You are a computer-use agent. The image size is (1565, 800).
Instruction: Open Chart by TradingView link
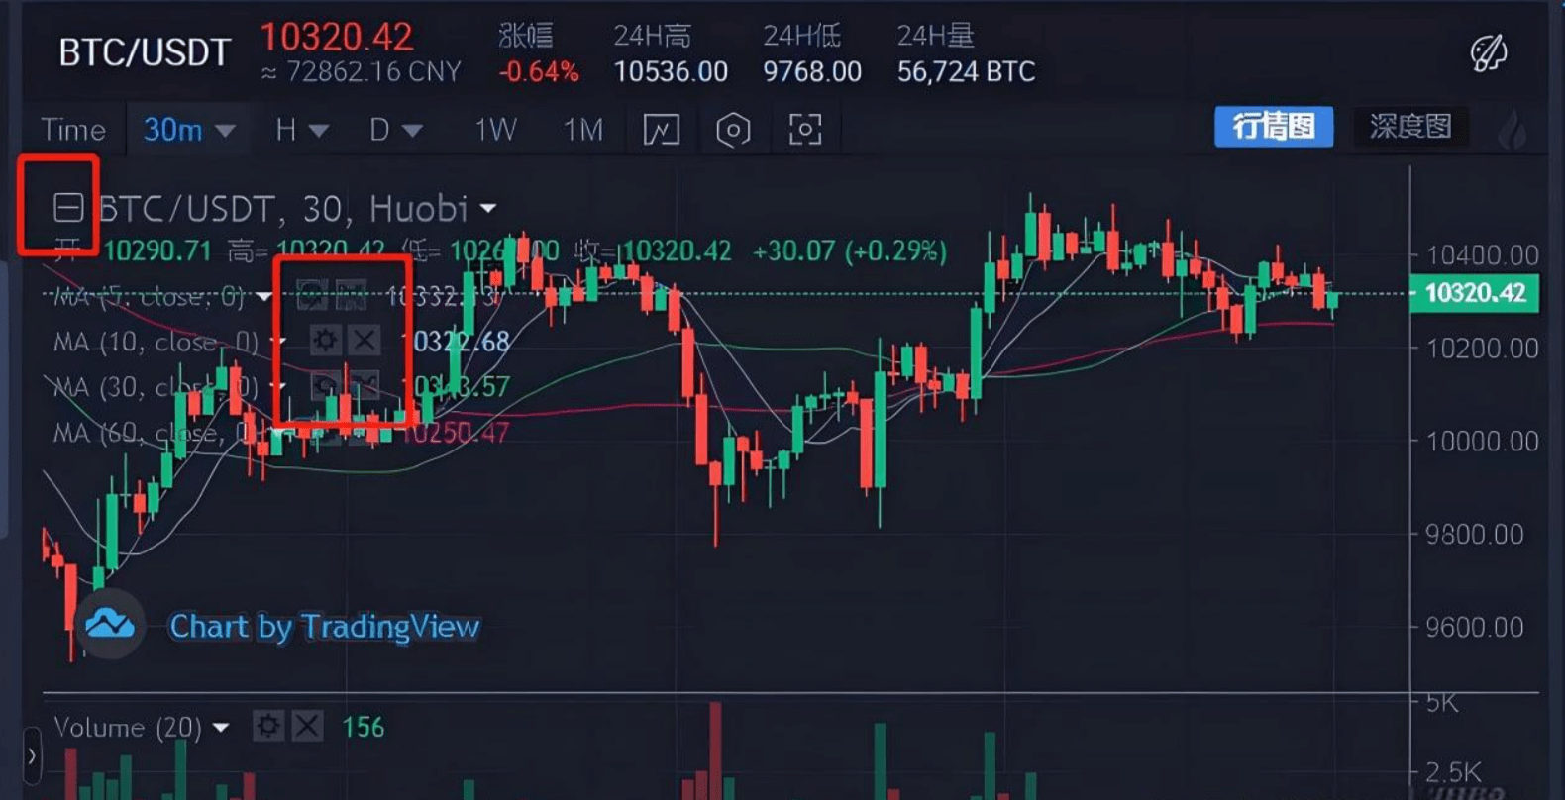[324, 627]
